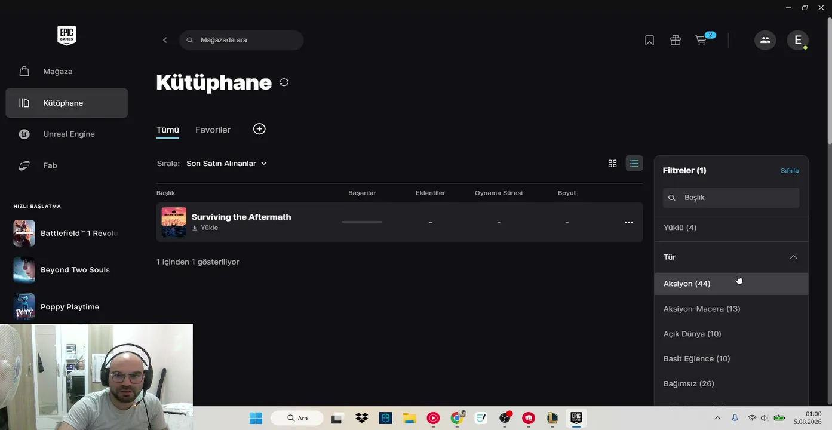This screenshot has height=430, width=832.
Task: Open the Windows Start menu
Action: (x=256, y=418)
